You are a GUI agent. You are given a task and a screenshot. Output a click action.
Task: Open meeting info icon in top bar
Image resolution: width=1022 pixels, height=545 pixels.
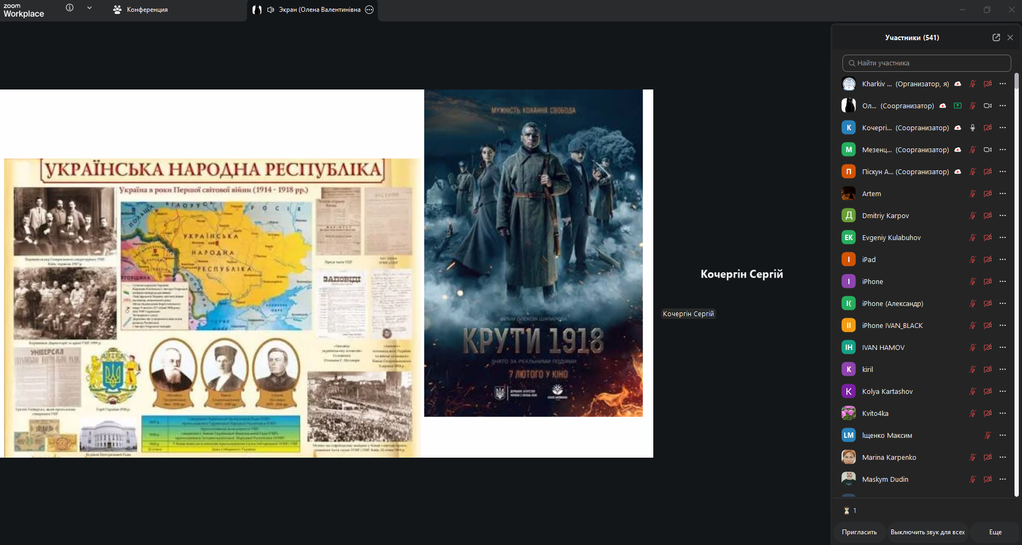70,8
